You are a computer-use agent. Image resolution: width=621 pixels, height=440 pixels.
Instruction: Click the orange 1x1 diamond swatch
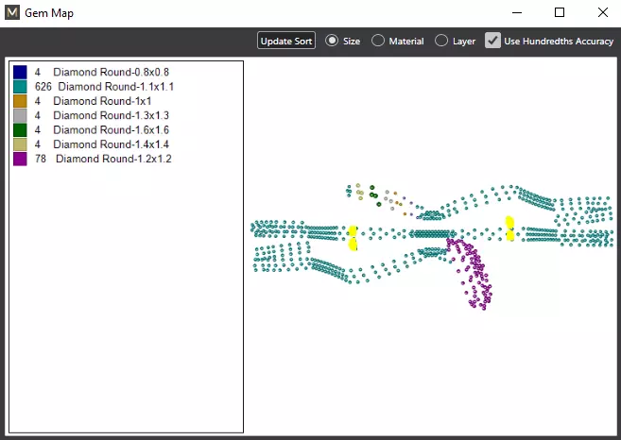20,101
